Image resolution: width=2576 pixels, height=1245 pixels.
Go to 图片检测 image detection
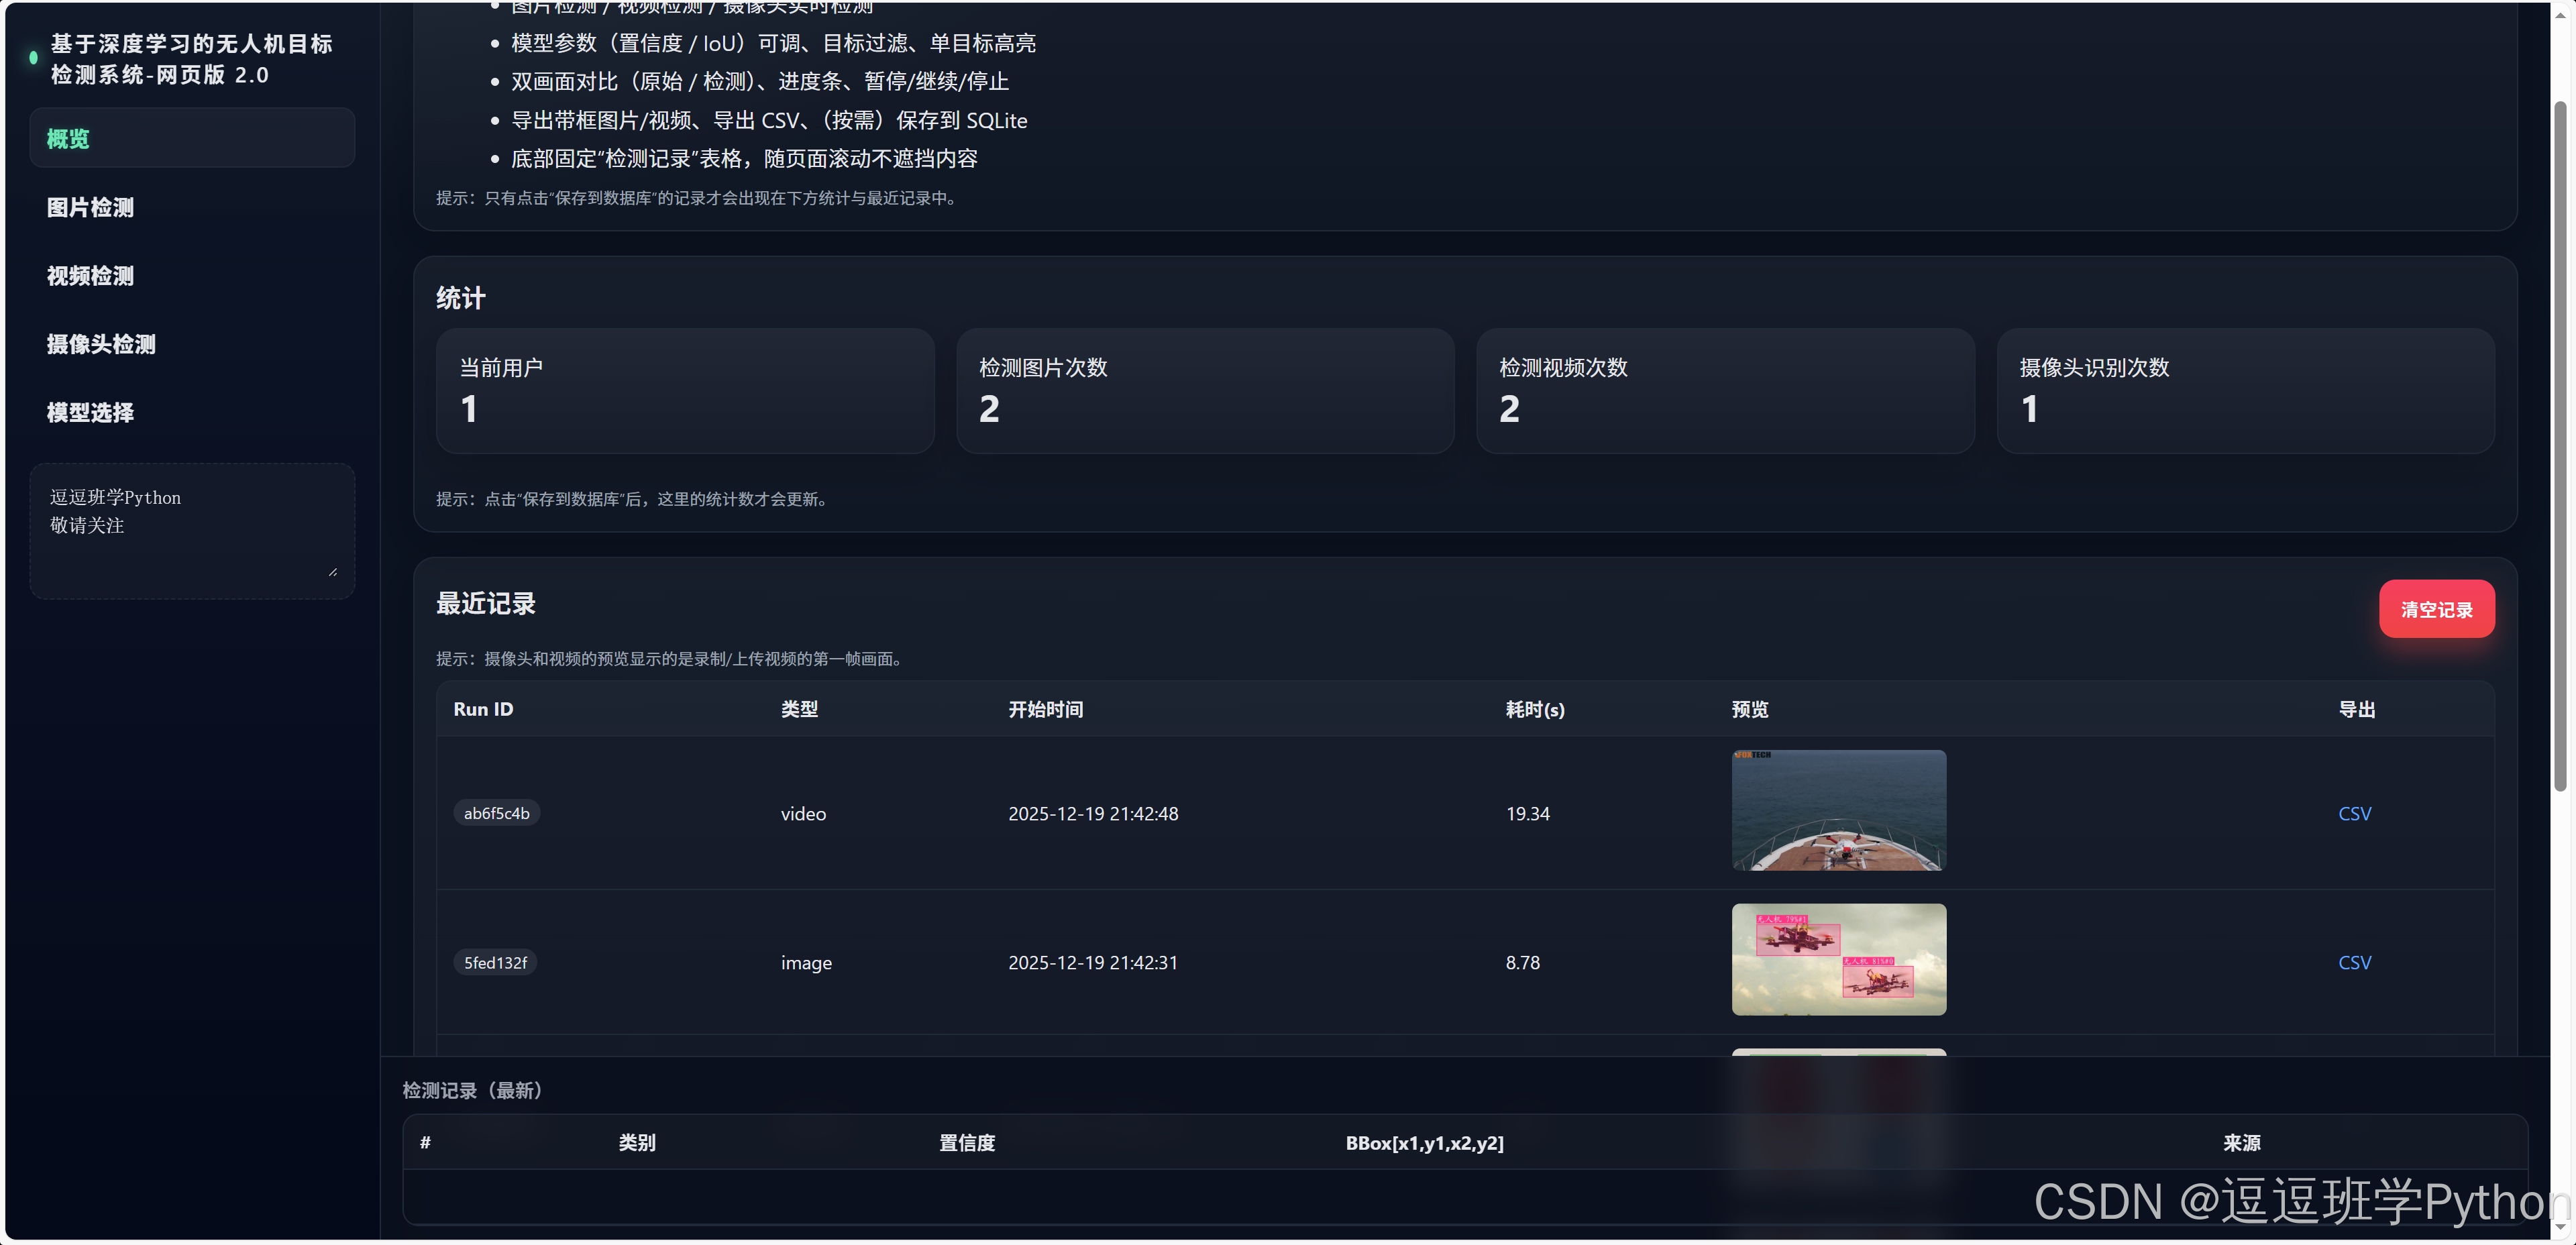pos(90,207)
